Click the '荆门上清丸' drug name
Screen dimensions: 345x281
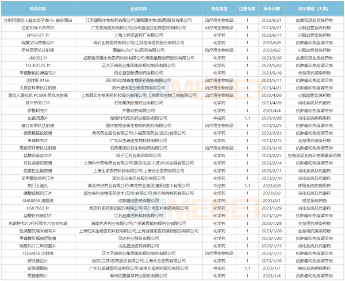click(38, 186)
